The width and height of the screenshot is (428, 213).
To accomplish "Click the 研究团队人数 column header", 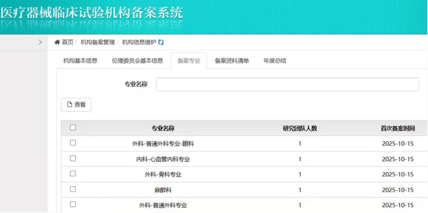I will pos(300,128).
